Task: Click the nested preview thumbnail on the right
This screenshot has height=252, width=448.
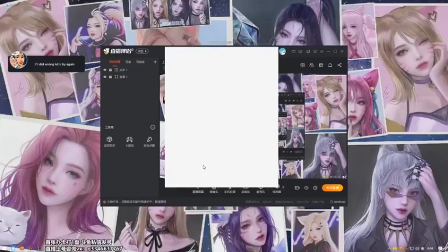Action: (x=291, y=125)
